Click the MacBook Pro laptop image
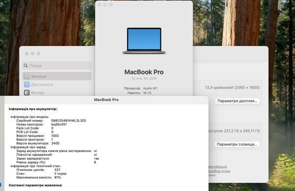The width and height of the screenshot is (295, 191). tap(144, 41)
